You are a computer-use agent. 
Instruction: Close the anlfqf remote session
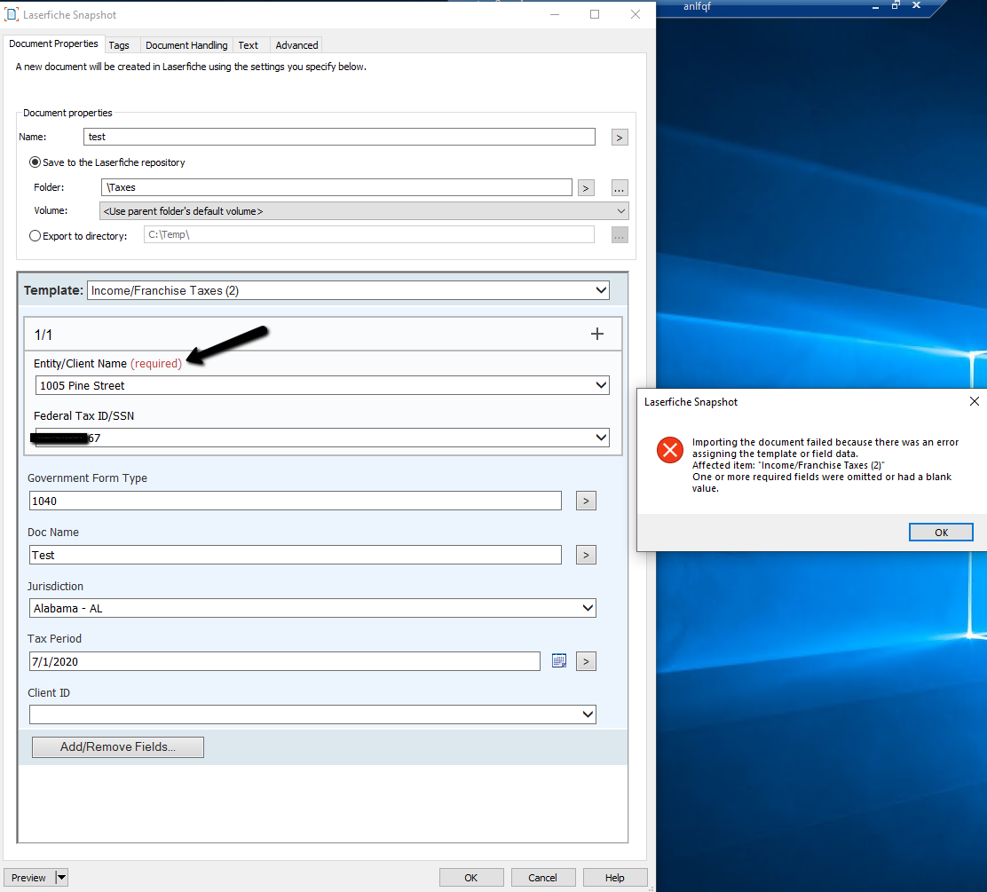[x=917, y=5]
